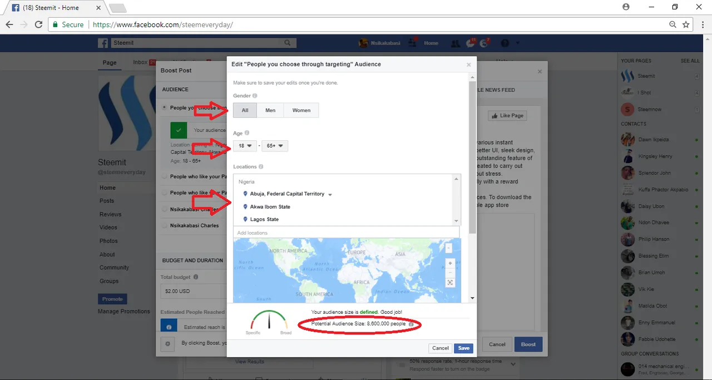
Task: Go to Photos in page sidebar
Action: [x=108, y=241]
